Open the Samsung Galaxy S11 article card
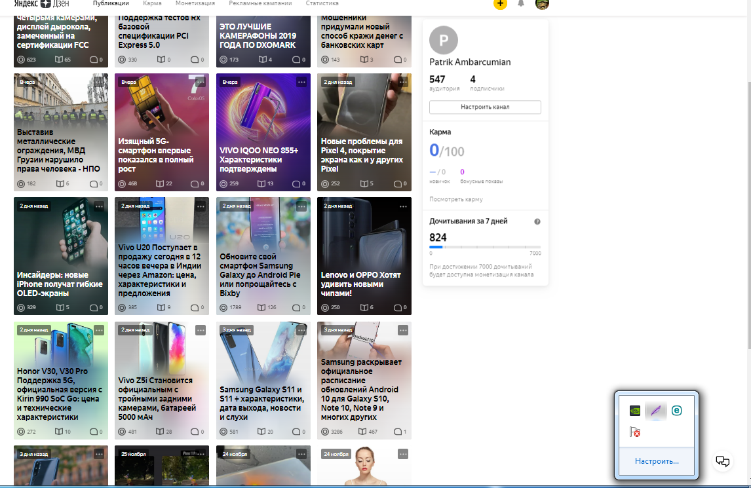Viewport: 751px width, 488px height. (263, 380)
